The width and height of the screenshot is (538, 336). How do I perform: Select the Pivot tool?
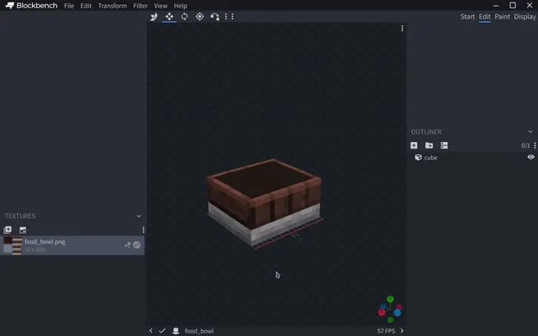click(x=200, y=17)
